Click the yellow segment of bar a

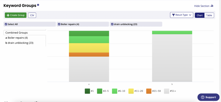pyautogui.click(x=89, y=48)
